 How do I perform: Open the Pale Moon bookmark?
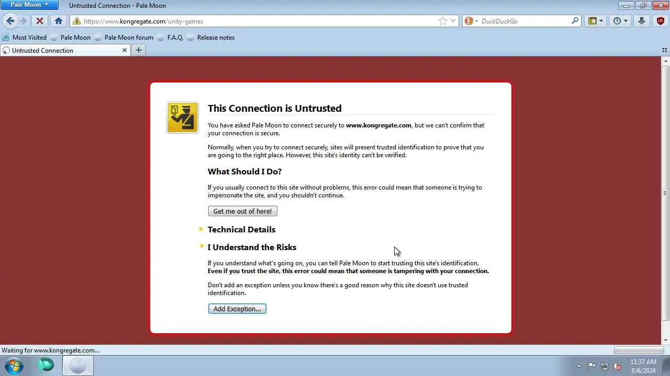[x=71, y=38]
